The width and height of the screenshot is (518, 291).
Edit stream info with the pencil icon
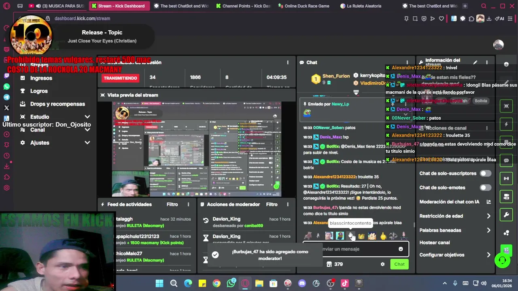click(x=475, y=63)
